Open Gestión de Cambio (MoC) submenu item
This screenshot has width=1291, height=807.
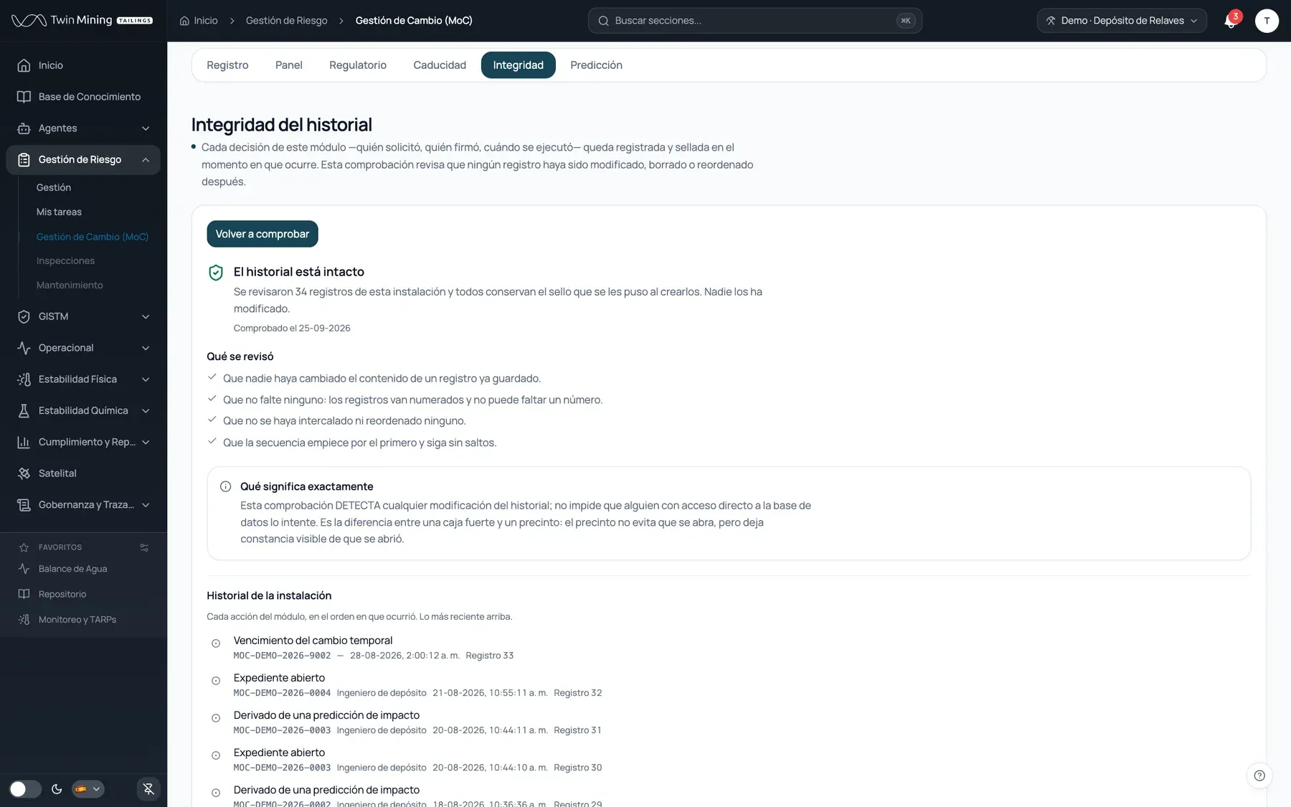click(93, 237)
